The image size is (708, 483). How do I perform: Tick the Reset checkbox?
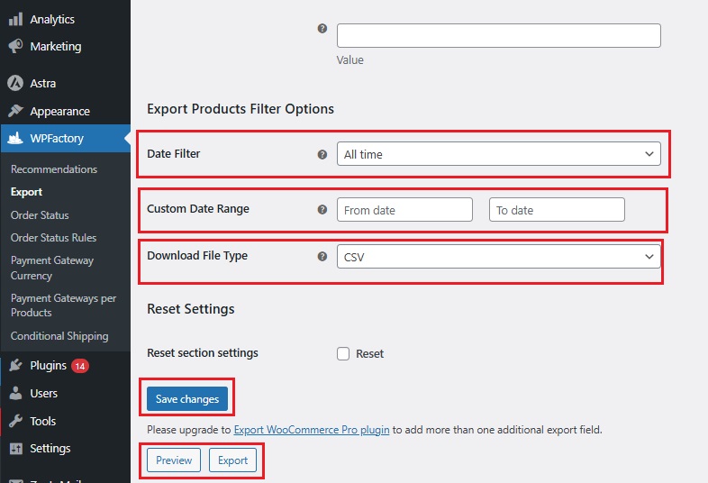coord(343,353)
